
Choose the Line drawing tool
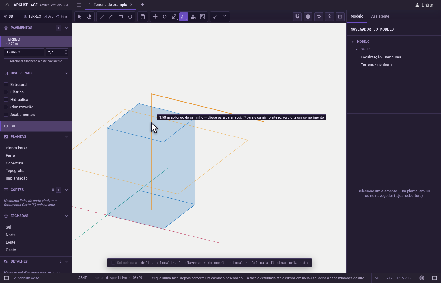coord(102,17)
